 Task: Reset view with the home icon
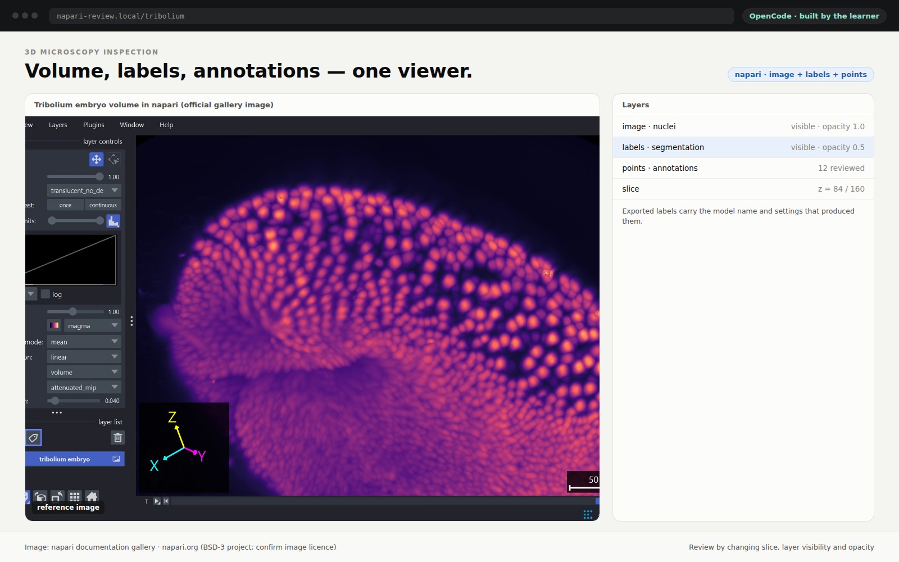pos(92,496)
